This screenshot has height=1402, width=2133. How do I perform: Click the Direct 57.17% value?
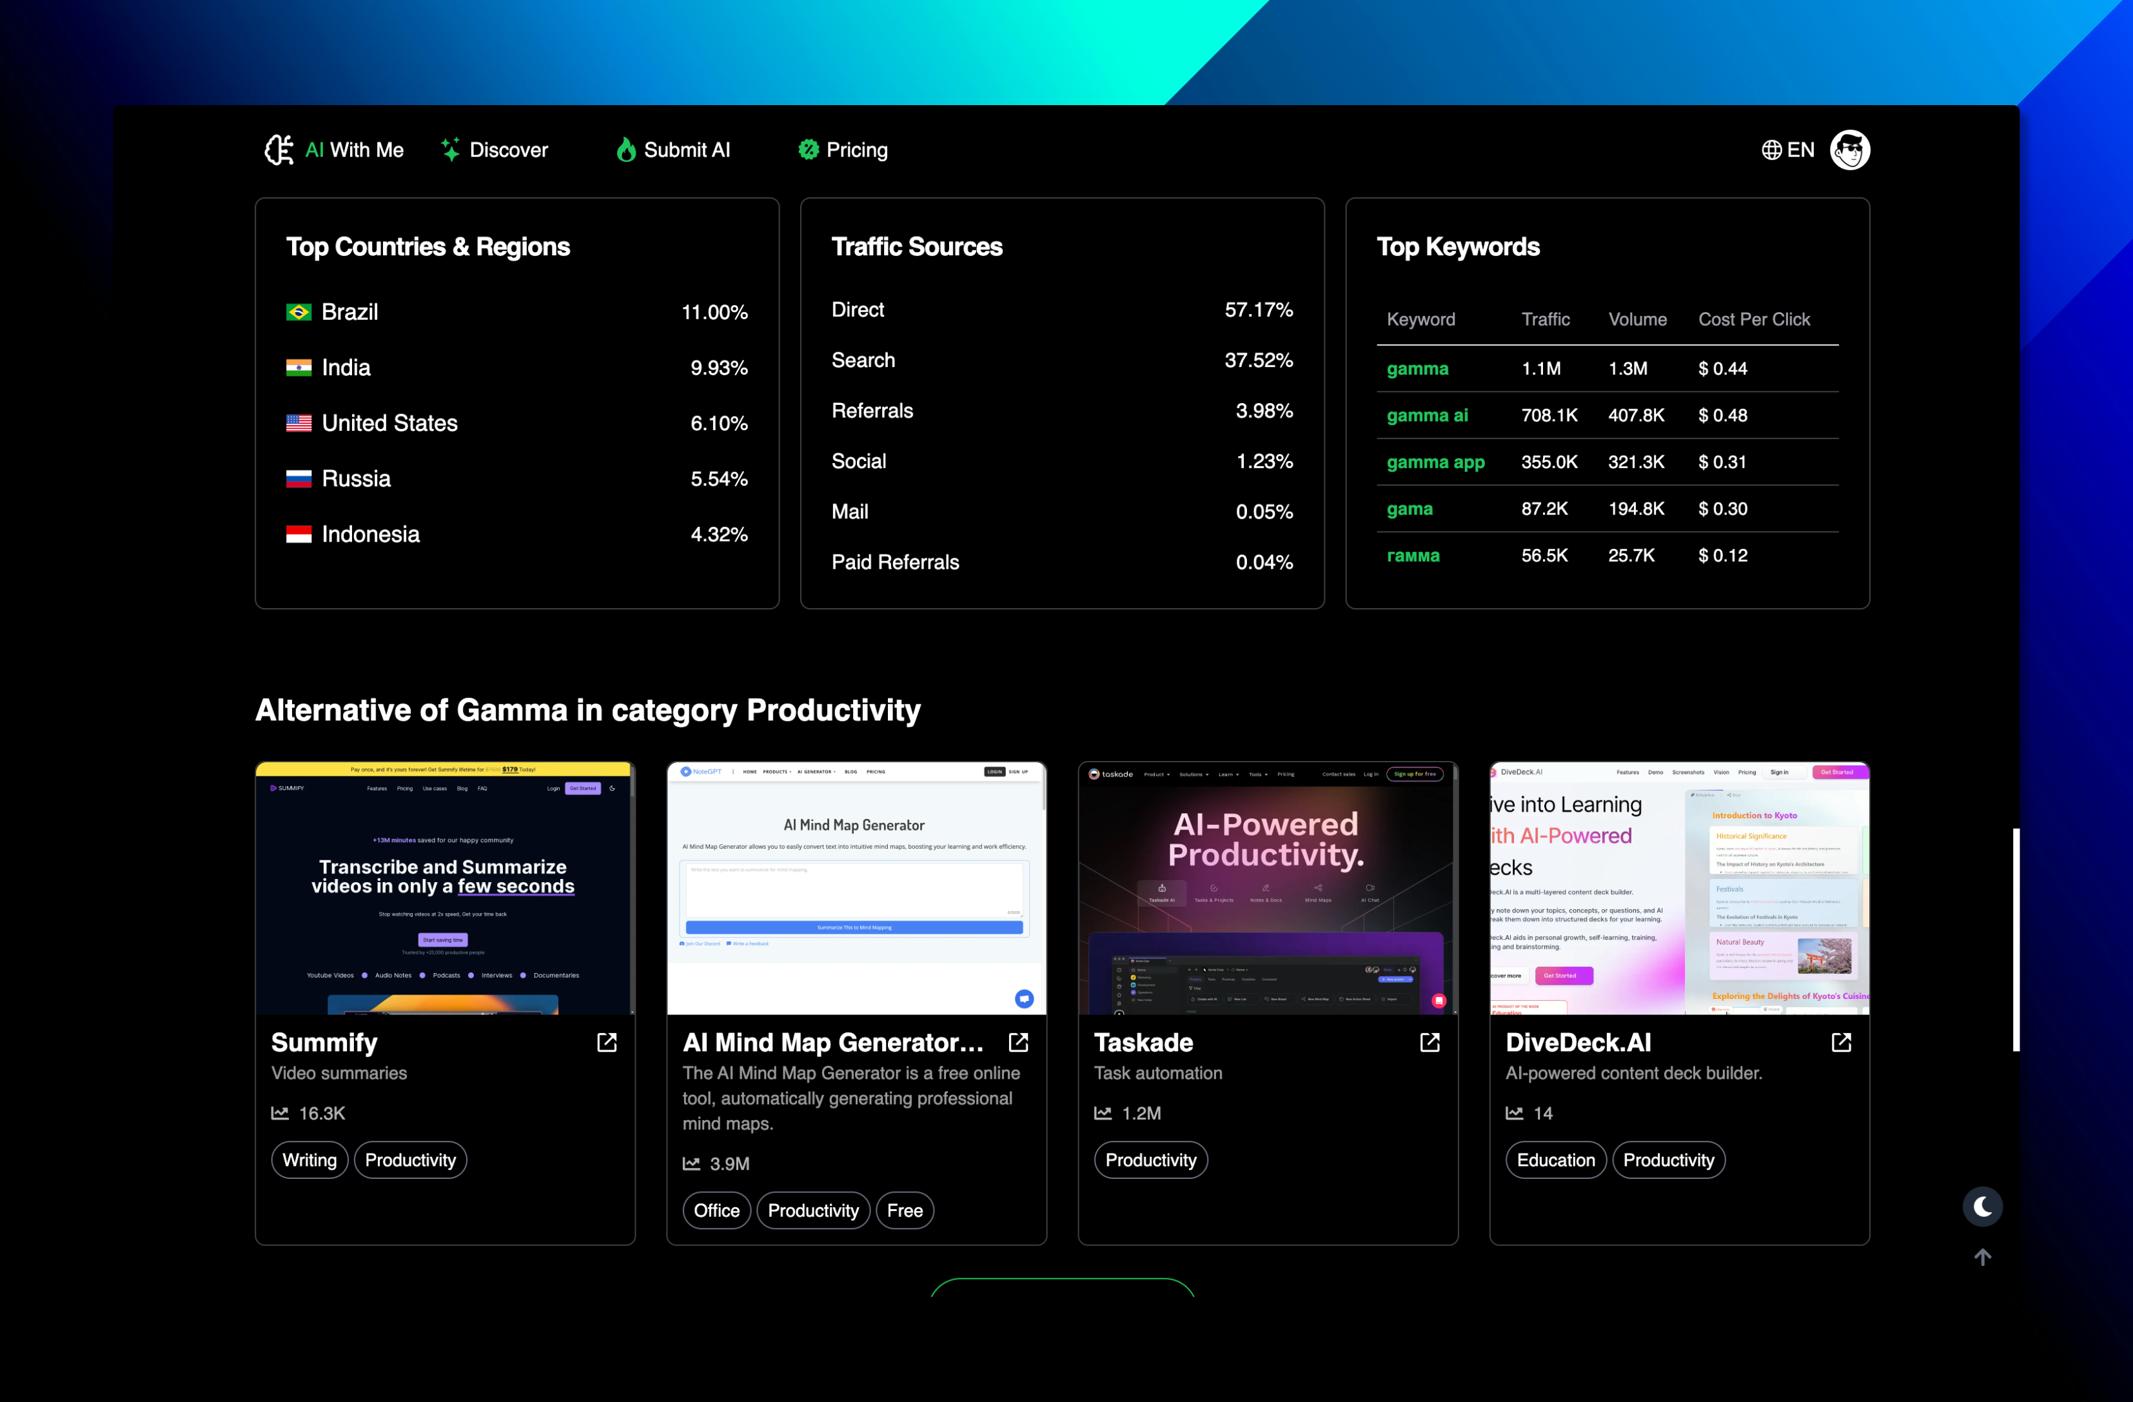point(1258,310)
